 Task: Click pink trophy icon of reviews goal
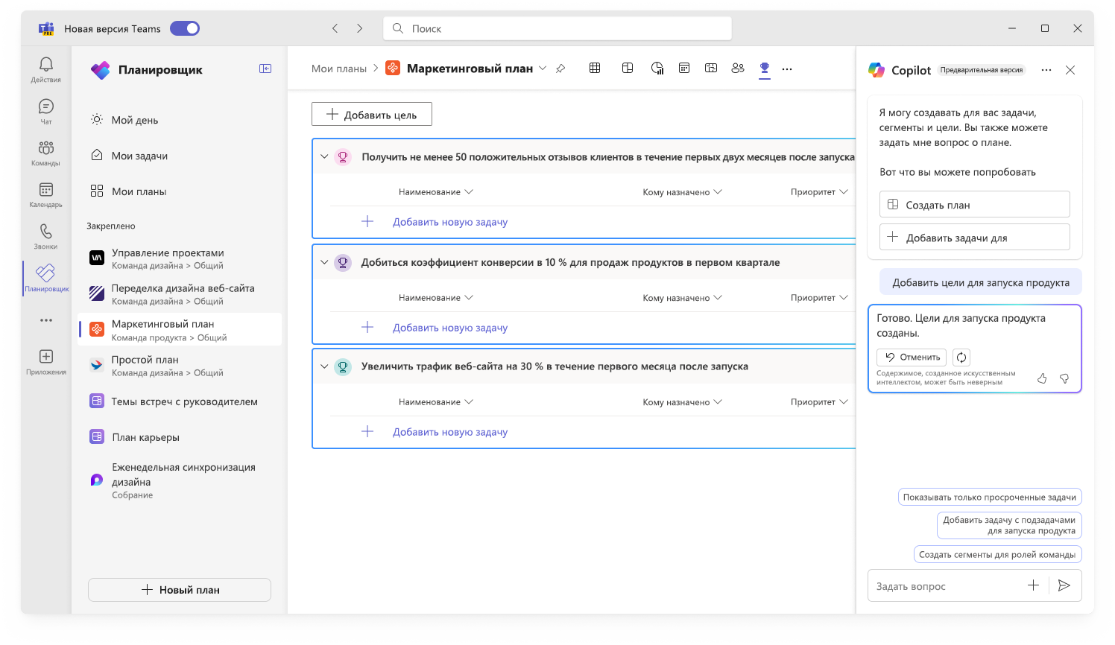[343, 156]
